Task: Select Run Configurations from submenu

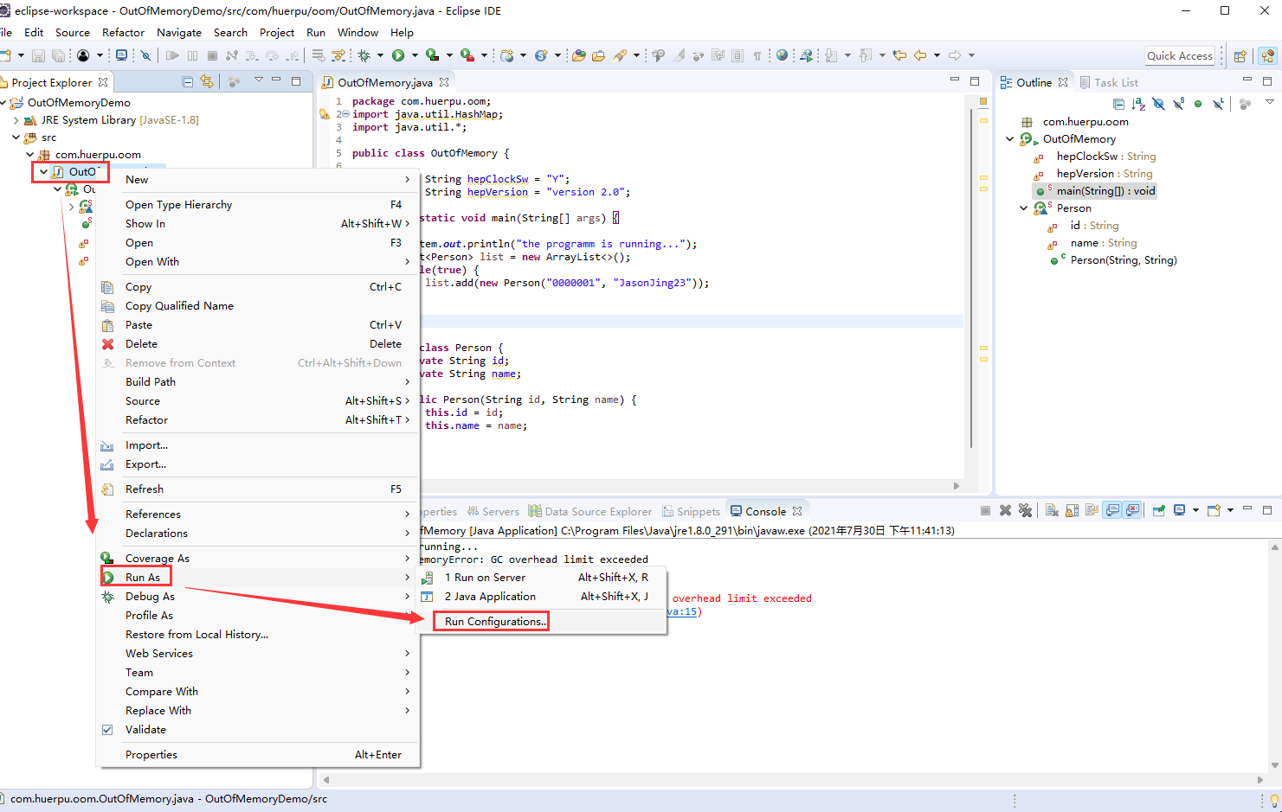Action: click(495, 622)
